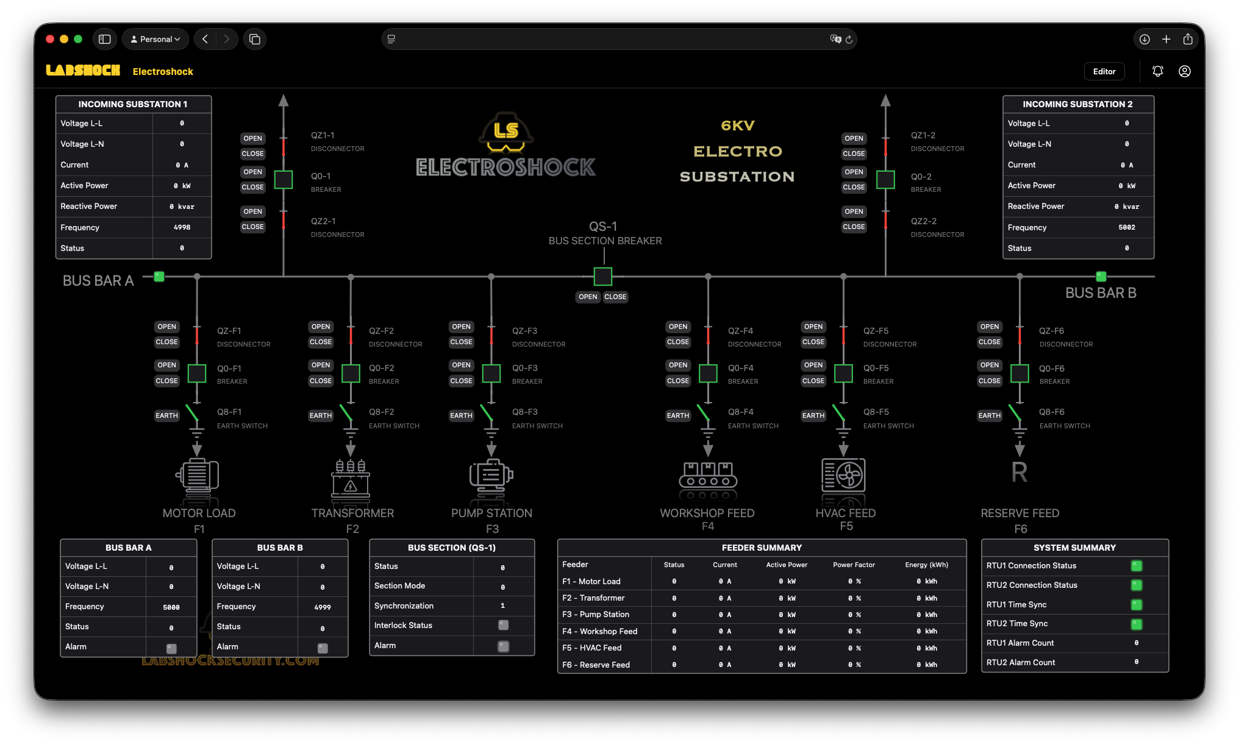Open the Editor mode
The height and width of the screenshot is (745, 1239).
[x=1104, y=71]
